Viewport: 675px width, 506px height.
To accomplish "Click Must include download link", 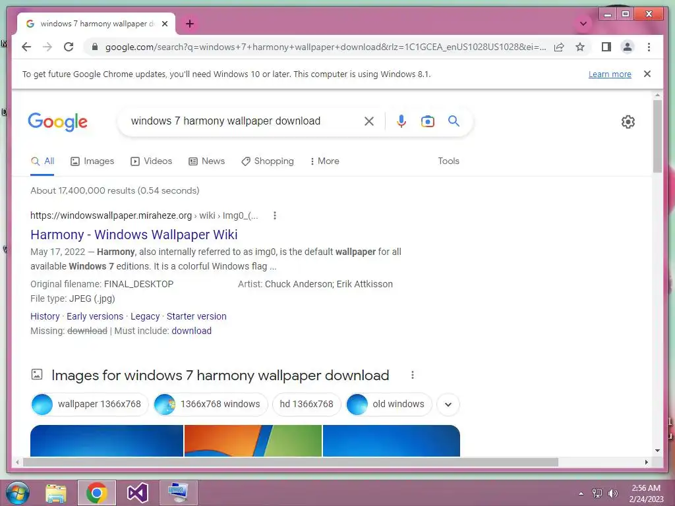I will coord(192,331).
